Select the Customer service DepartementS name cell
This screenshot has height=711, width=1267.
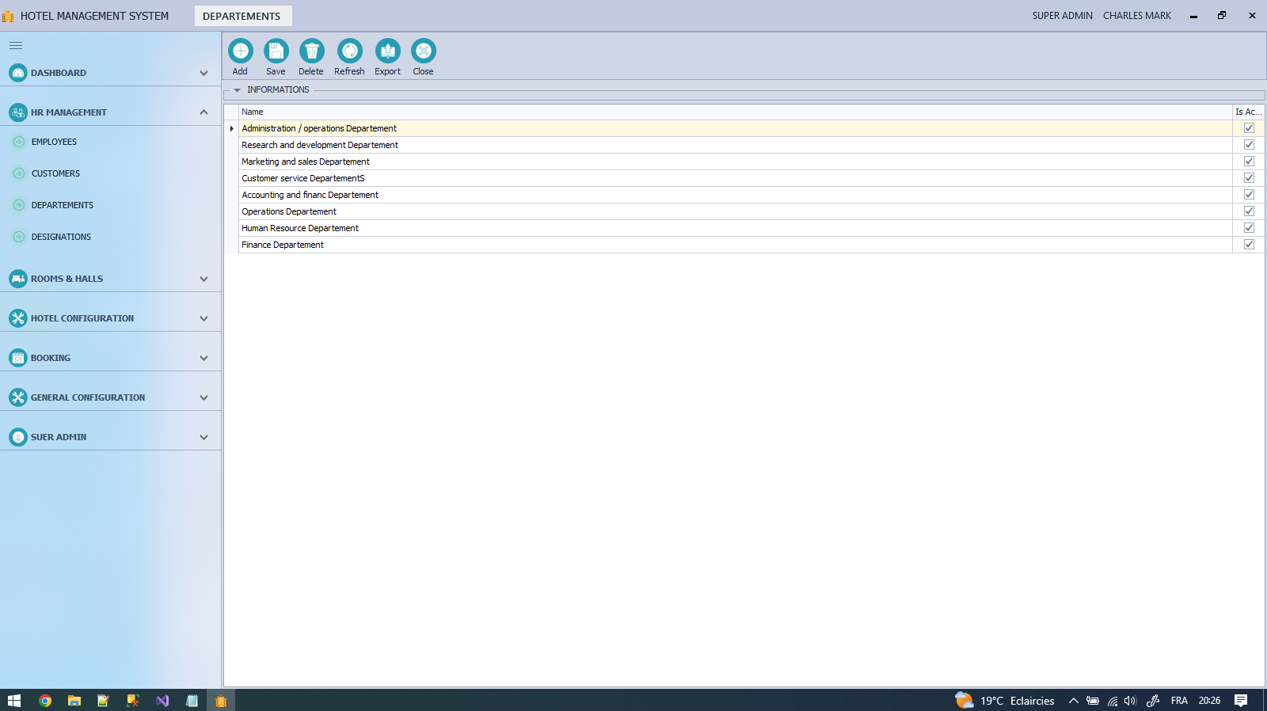coord(735,178)
